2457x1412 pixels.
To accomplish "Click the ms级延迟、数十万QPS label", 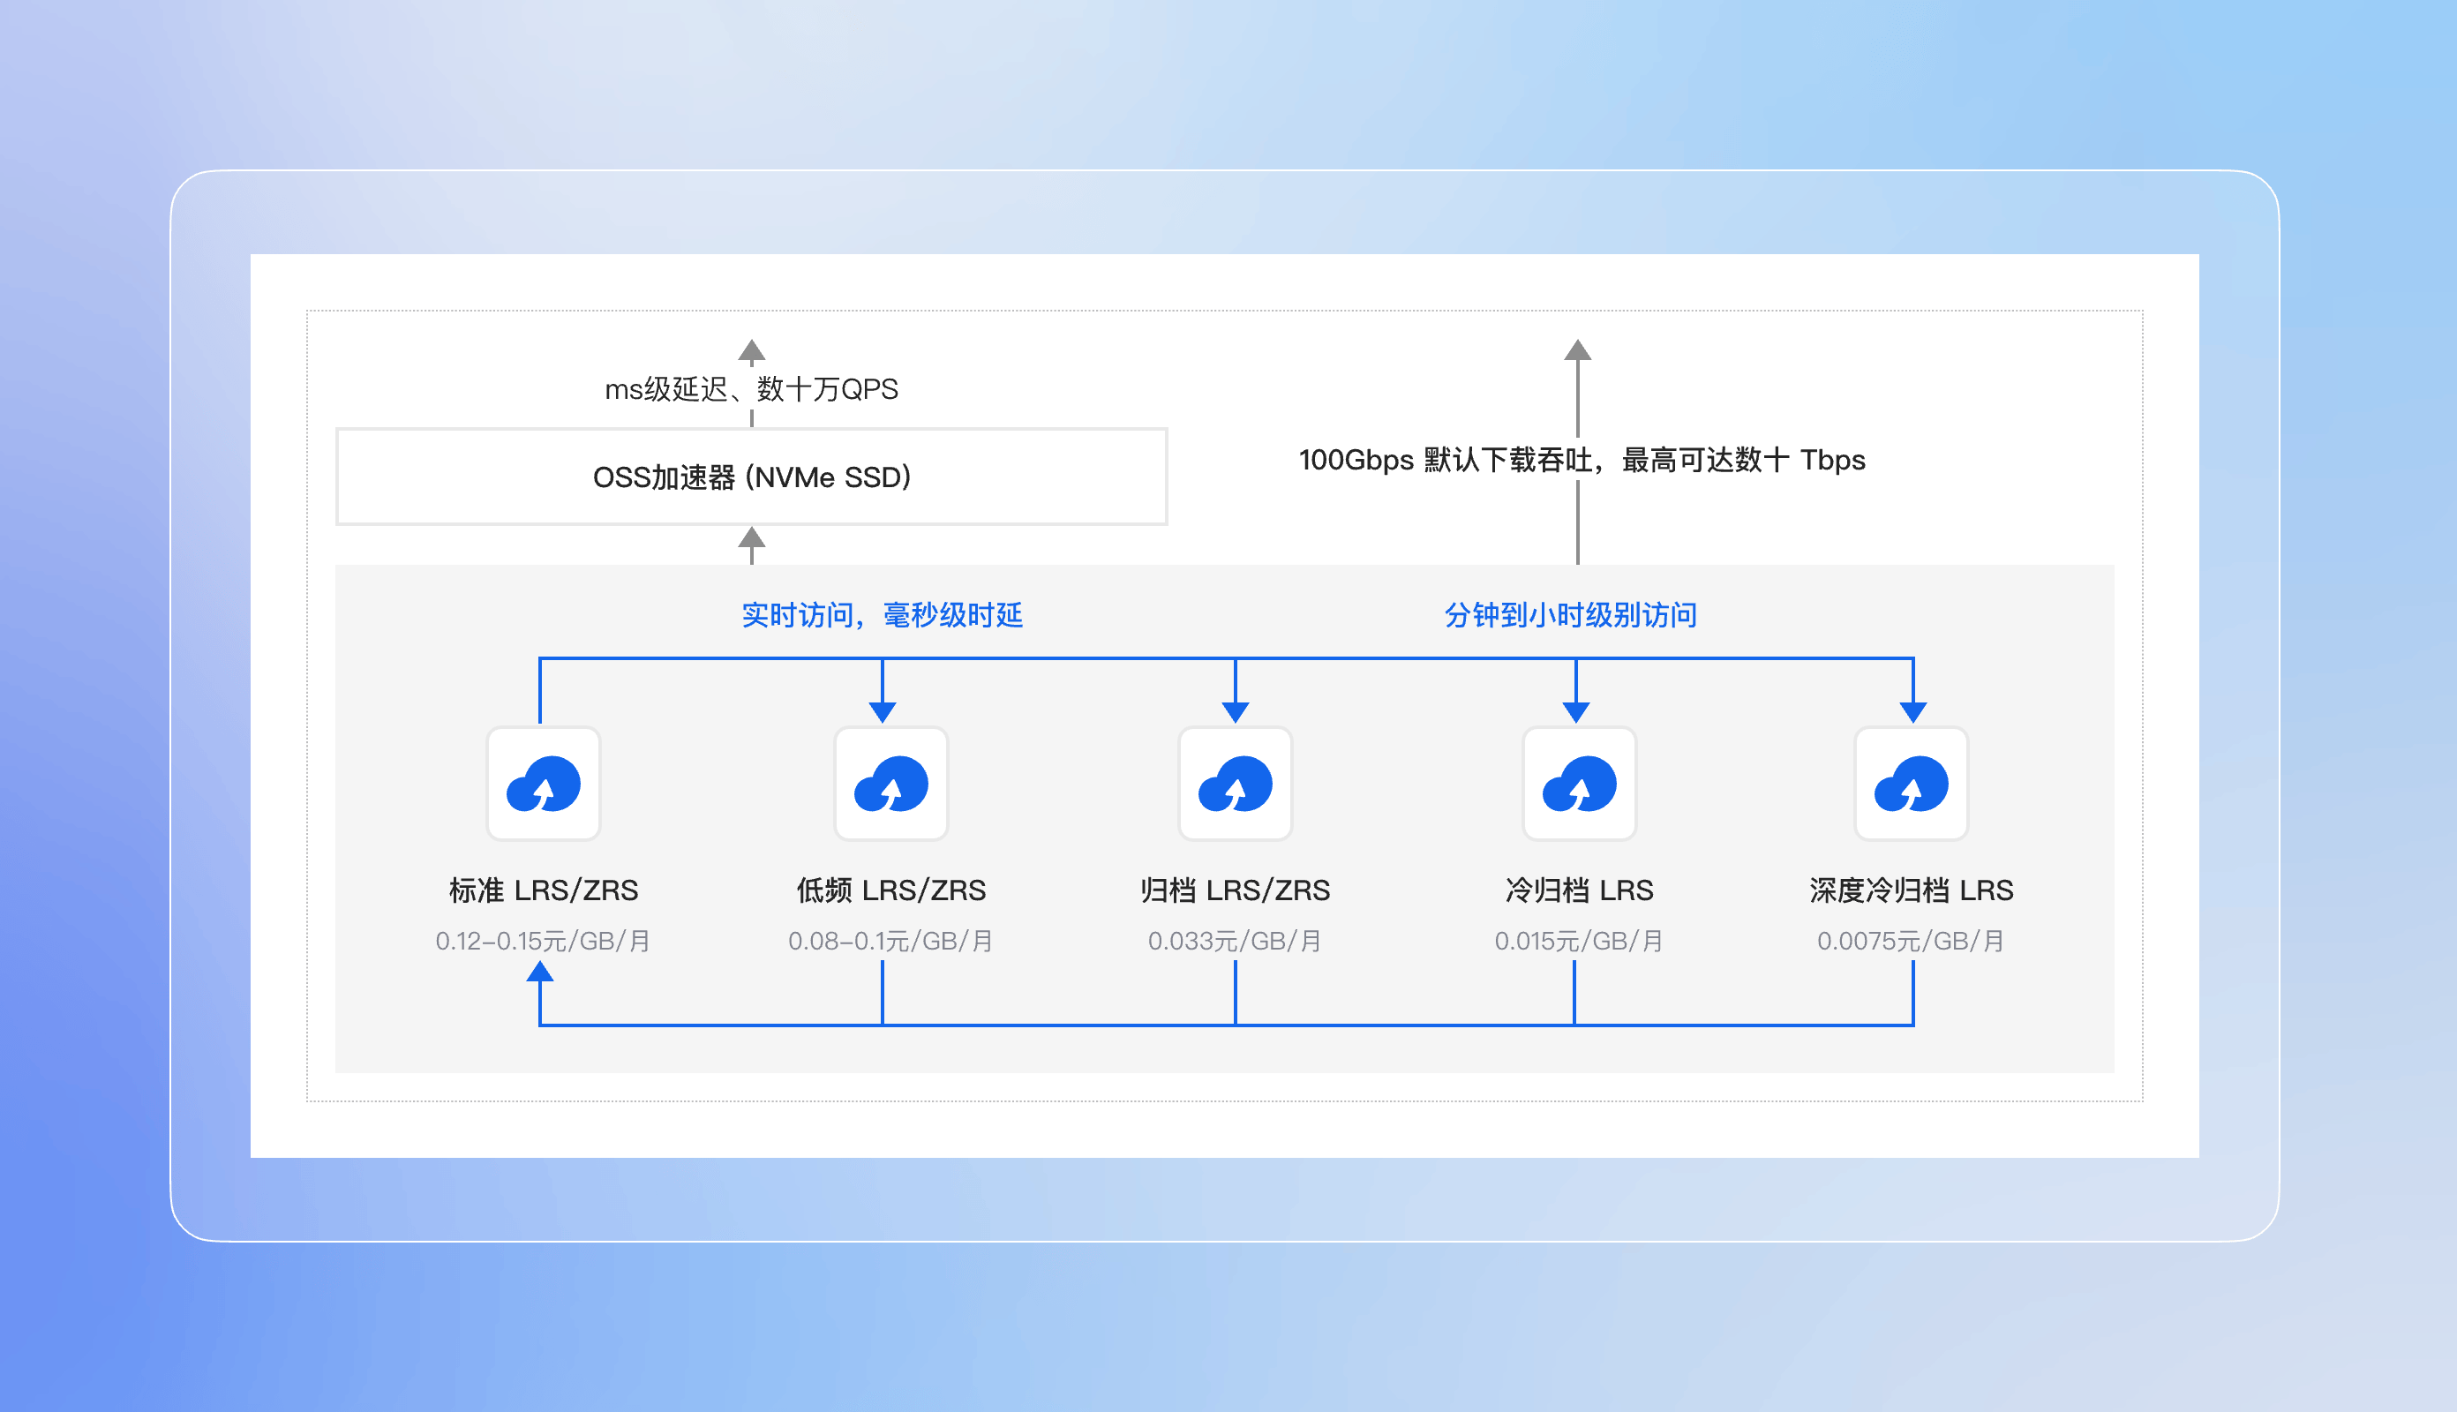I will click(751, 390).
